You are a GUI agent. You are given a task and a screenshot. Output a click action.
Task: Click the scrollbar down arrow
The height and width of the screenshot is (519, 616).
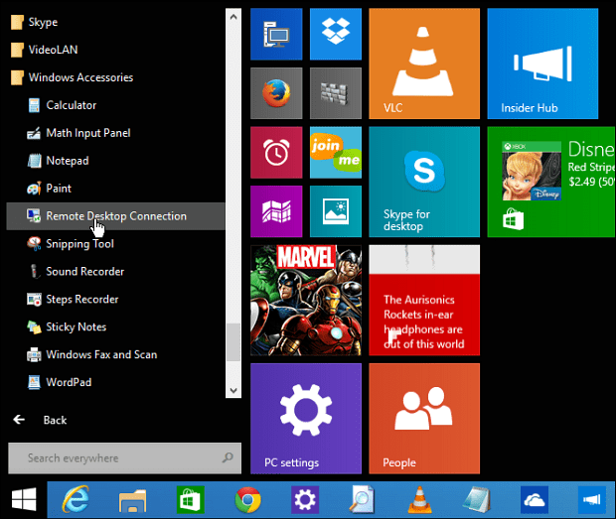pyautogui.click(x=233, y=390)
